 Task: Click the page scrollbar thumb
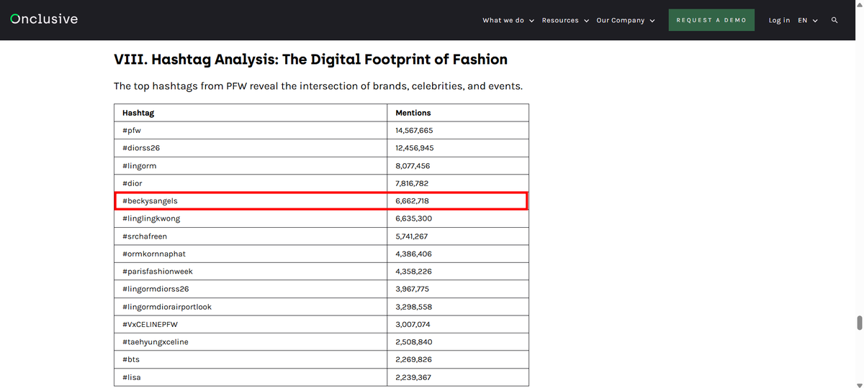[x=859, y=322]
